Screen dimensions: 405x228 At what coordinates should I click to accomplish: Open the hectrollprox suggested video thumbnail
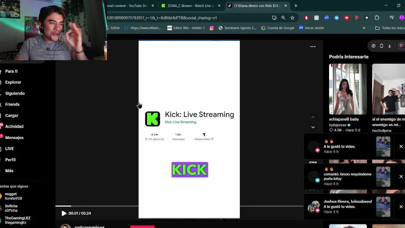point(389,89)
